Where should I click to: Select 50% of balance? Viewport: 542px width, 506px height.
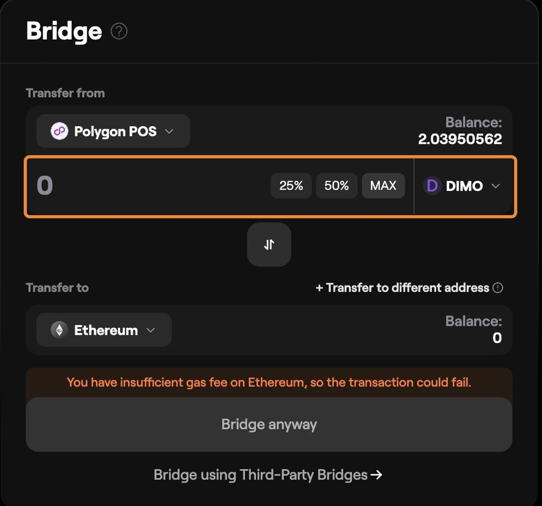[337, 186]
